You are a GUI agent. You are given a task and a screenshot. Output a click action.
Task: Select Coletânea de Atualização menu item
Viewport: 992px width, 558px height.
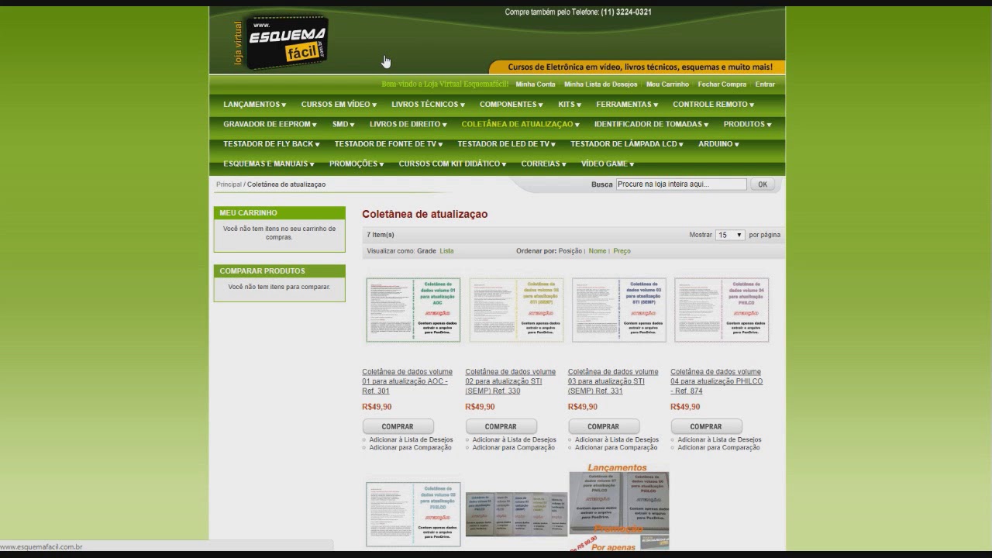(x=520, y=124)
